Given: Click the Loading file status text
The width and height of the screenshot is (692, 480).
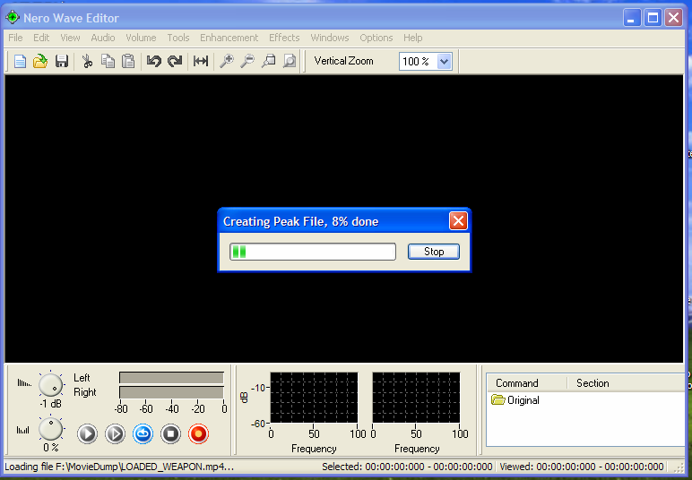Looking at the screenshot, I should pyautogui.click(x=119, y=467).
